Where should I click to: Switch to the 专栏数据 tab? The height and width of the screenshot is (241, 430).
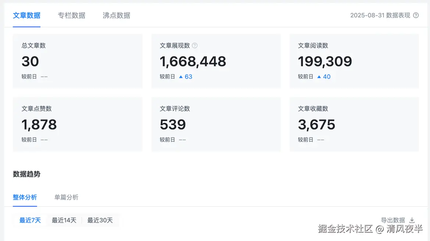pyautogui.click(x=72, y=15)
